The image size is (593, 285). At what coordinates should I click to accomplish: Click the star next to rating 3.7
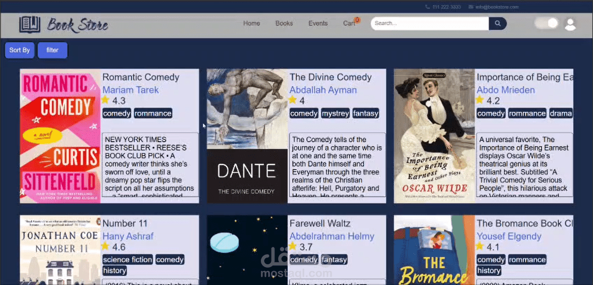pyautogui.click(x=292, y=246)
